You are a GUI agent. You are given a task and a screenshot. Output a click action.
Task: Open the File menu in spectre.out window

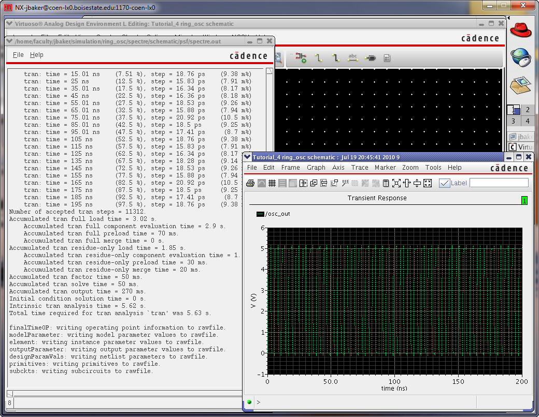tap(18, 55)
